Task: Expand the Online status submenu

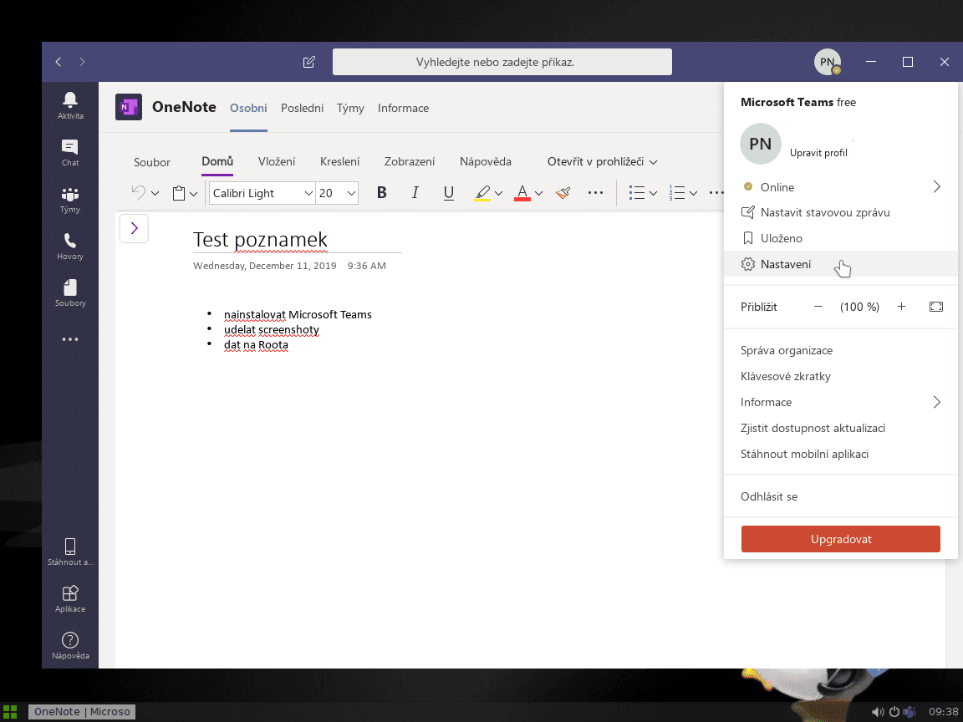Action: click(x=936, y=186)
